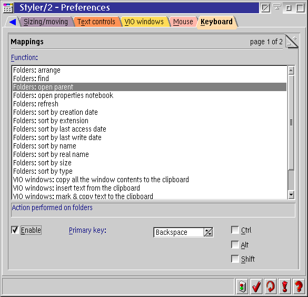Click the function list scroll-up arrow
The height and width of the screenshot is (297, 308).
[x=291, y=71]
